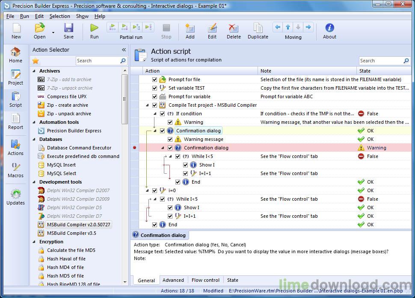
Task: Click the Duplicate action icon
Action: 258,28
